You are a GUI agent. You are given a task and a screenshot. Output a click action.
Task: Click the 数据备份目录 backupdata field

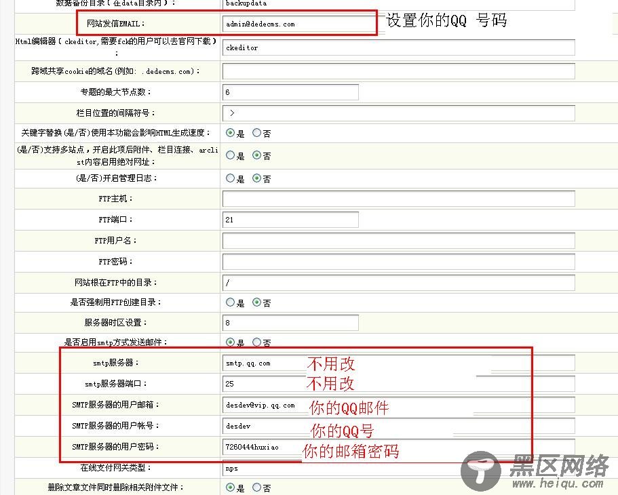pyautogui.click(x=398, y=4)
